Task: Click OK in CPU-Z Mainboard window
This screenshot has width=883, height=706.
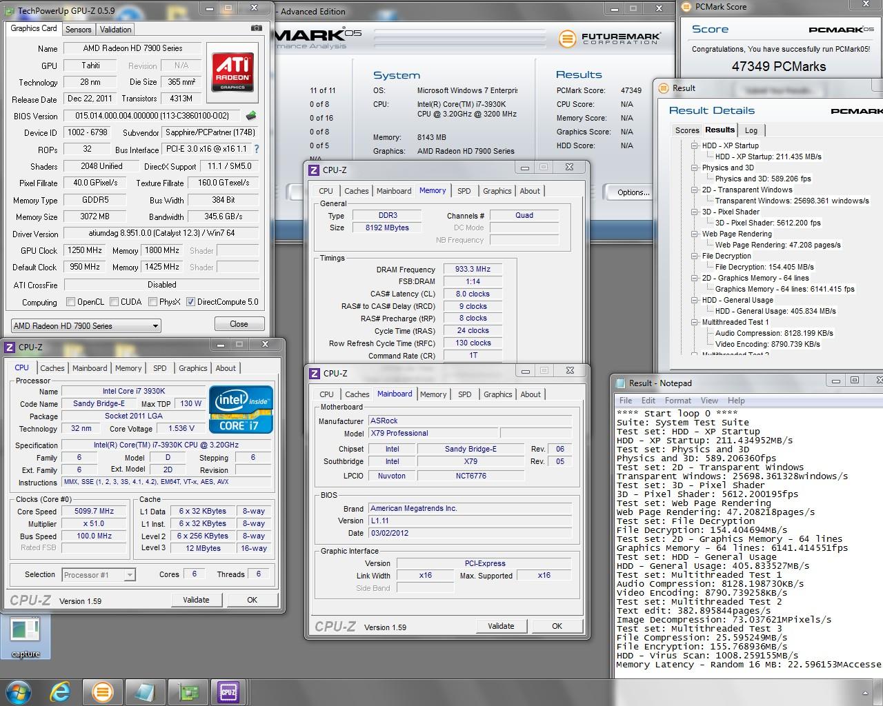Action: [557, 626]
